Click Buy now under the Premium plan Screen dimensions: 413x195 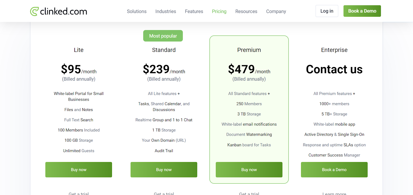[x=249, y=169]
